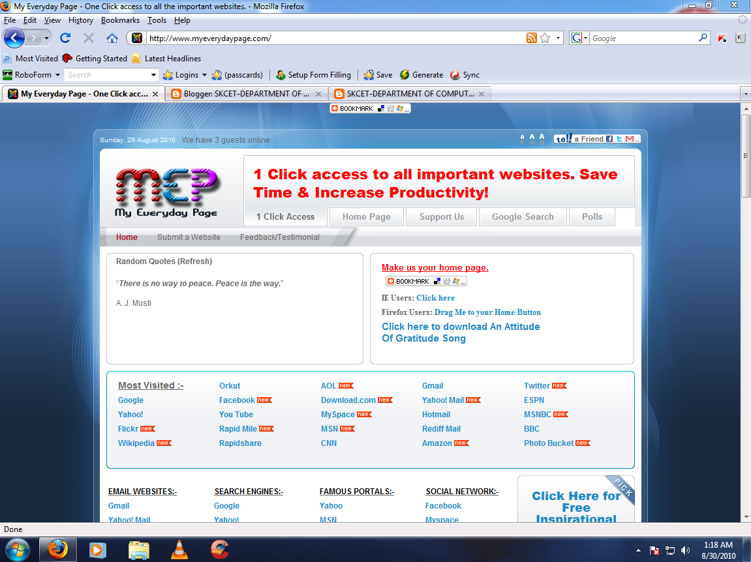The height and width of the screenshot is (562, 751).
Task: Open search engine selector dropdown
Action: pos(586,38)
